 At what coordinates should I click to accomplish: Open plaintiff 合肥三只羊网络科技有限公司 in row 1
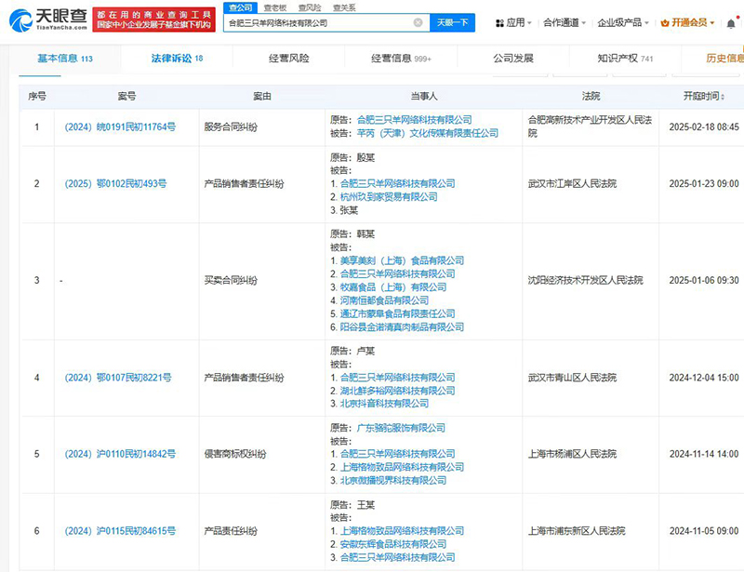[x=414, y=120]
